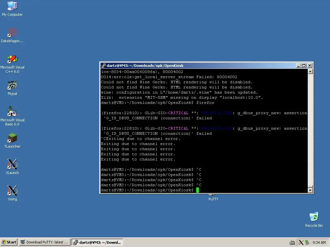
Task: Select the PuTTY desktop icon label
Action: 213,199
